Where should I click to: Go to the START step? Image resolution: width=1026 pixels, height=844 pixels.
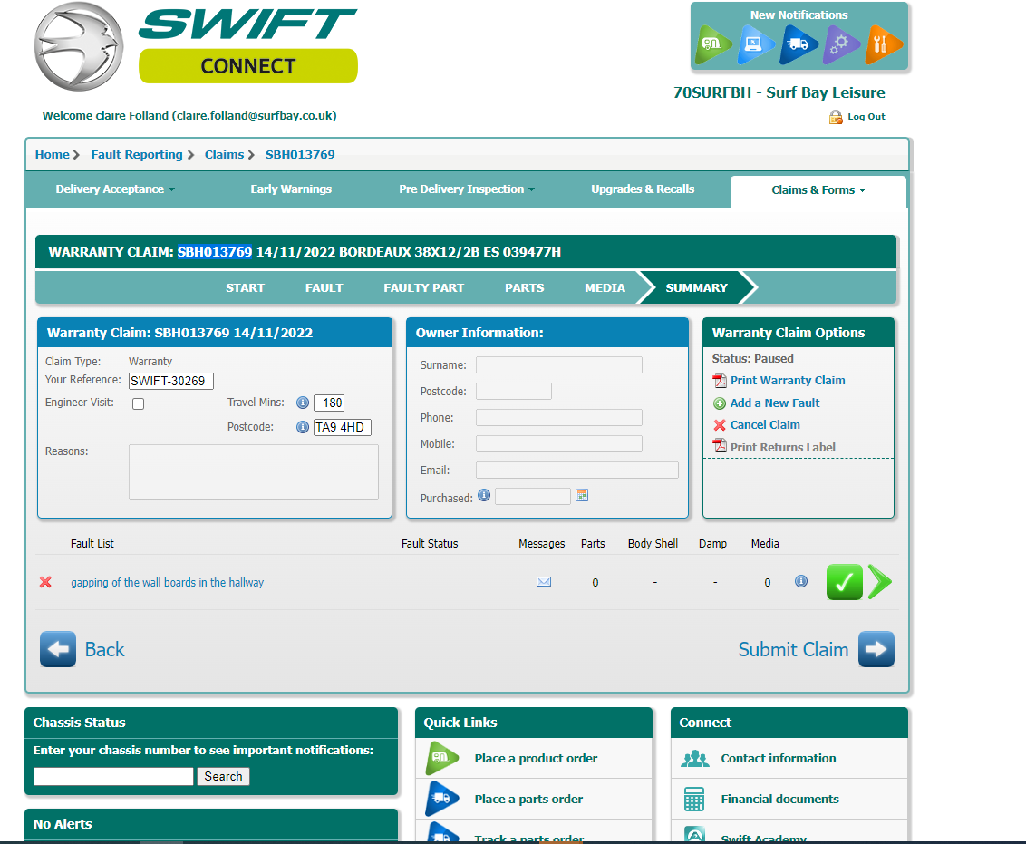click(246, 288)
